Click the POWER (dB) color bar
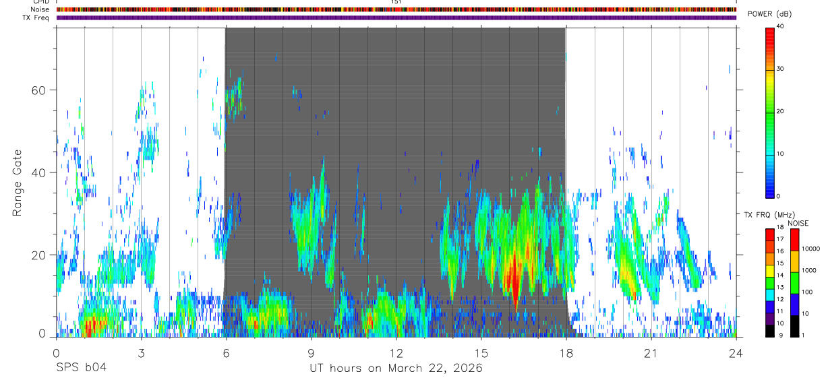This screenshot has width=828, height=382. pyautogui.click(x=770, y=112)
